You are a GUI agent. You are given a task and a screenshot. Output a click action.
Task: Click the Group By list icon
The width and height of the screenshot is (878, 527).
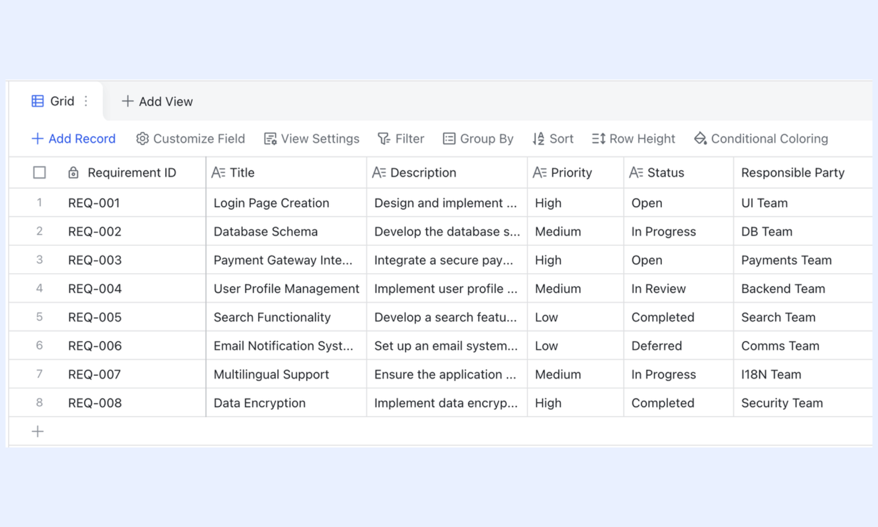pos(449,139)
